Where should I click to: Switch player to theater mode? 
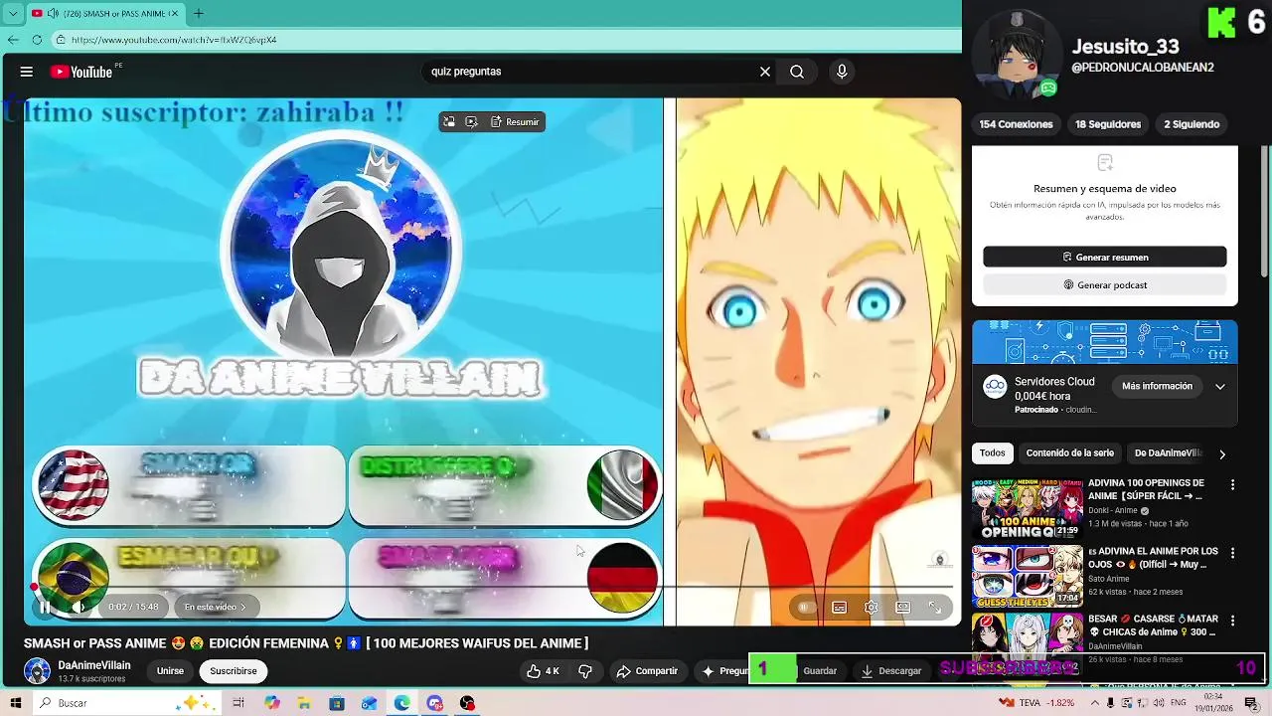click(x=902, y=607)
